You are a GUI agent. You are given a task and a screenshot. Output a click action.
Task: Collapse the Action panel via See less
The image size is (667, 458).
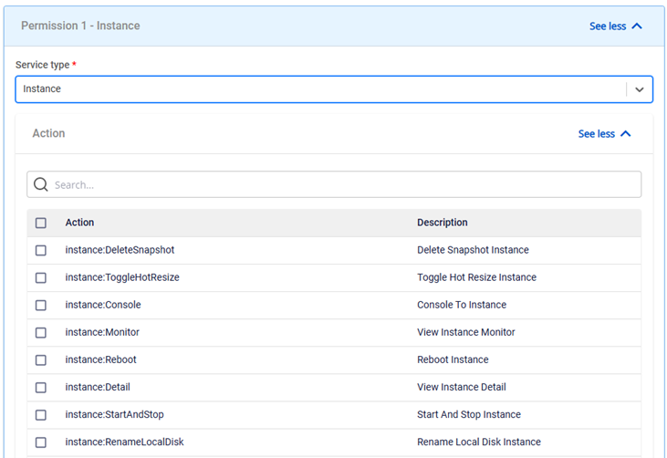coord(597,134)
